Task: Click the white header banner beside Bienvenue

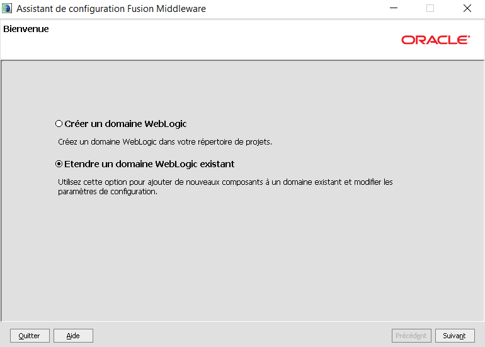Action: pyautogui.click(x=220, y=40)
